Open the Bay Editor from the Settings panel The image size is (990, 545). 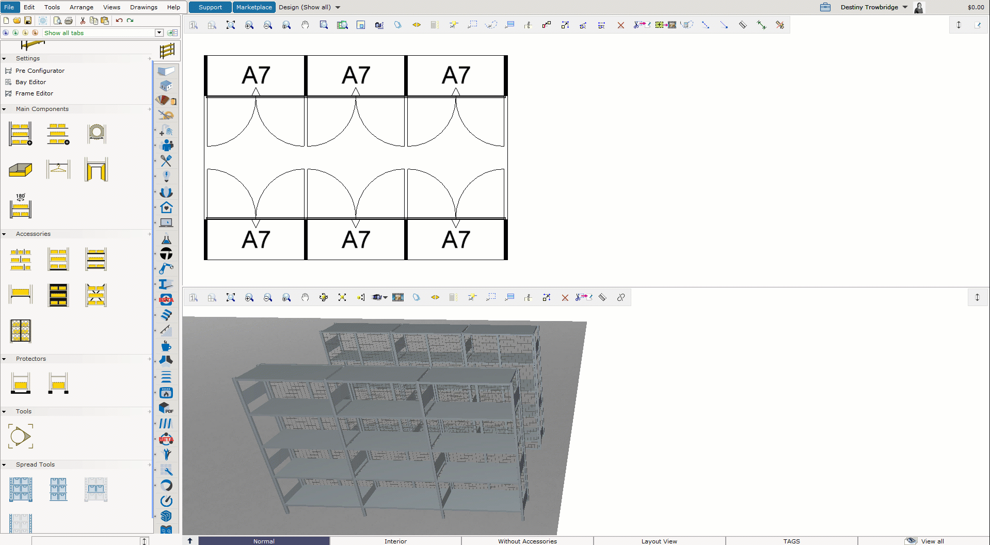point(30,82)
